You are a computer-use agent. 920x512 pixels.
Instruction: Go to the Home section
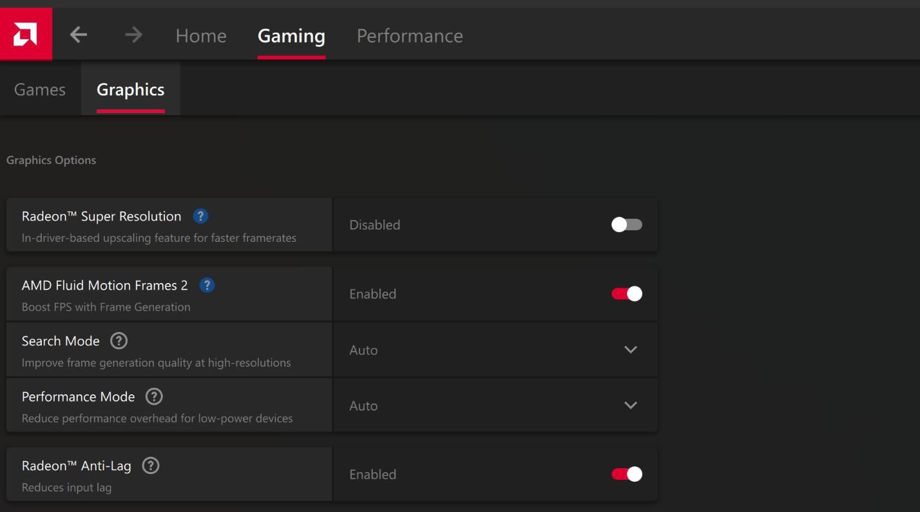point(200,36)
